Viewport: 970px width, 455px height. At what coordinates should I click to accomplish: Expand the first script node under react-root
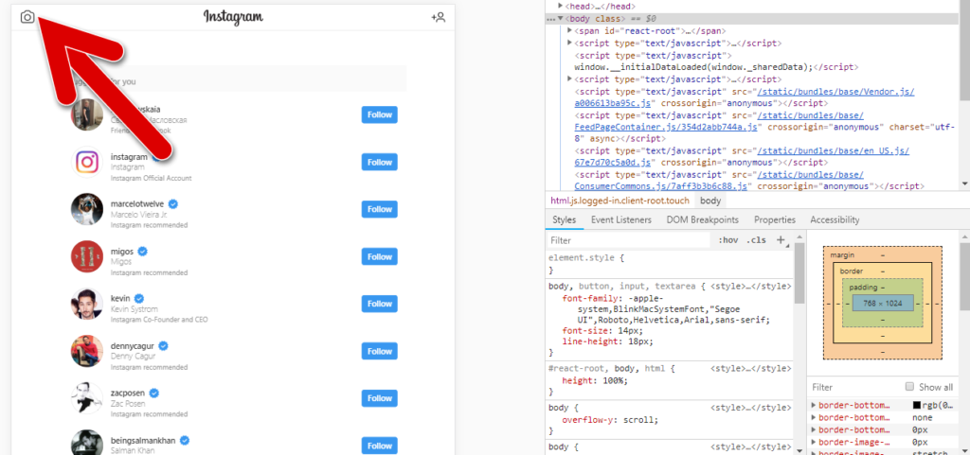569,43
